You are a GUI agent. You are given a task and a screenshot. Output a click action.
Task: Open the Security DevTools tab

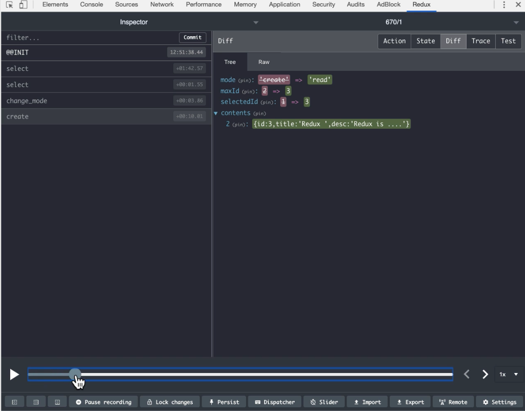323,5
